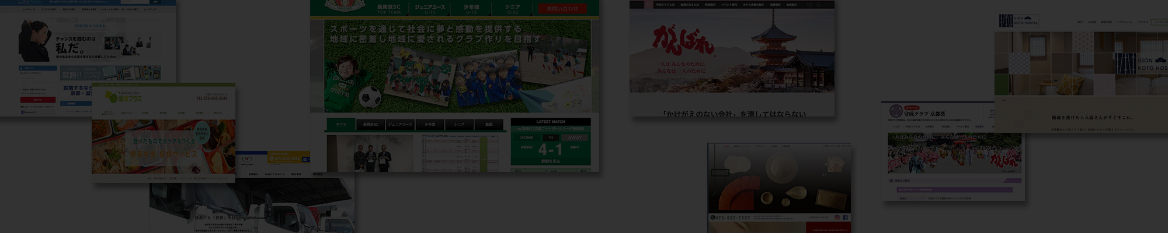Select the 長岡京SC news filter tab
Screen dimensions: 1168x233
tap(370, 125)
